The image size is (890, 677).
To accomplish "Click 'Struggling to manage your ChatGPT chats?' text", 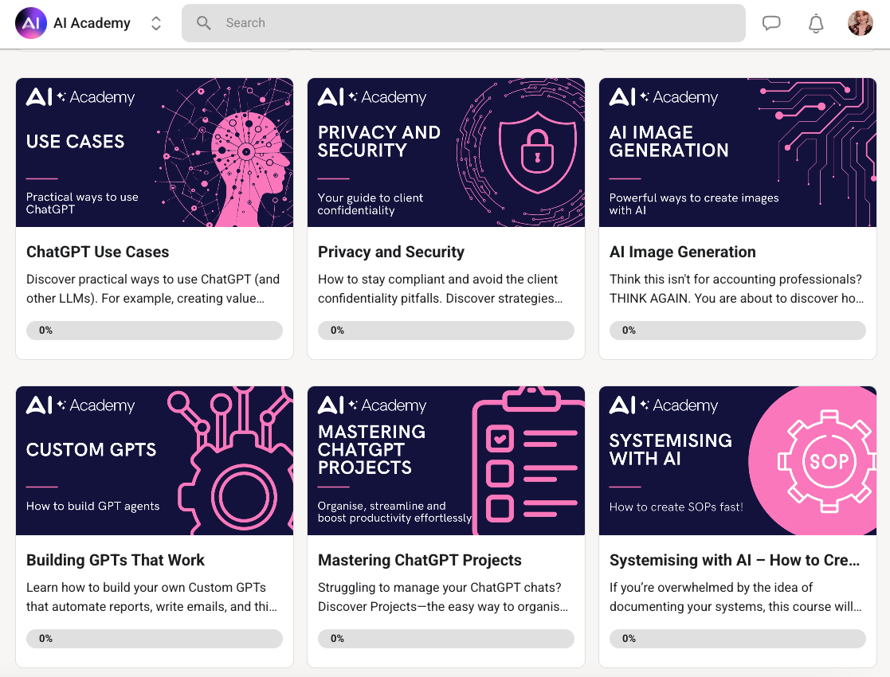I will pos(443,597).
